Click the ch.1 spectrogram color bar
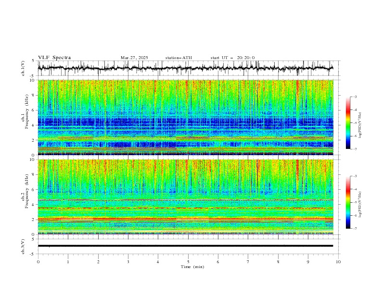 [348, 123]
